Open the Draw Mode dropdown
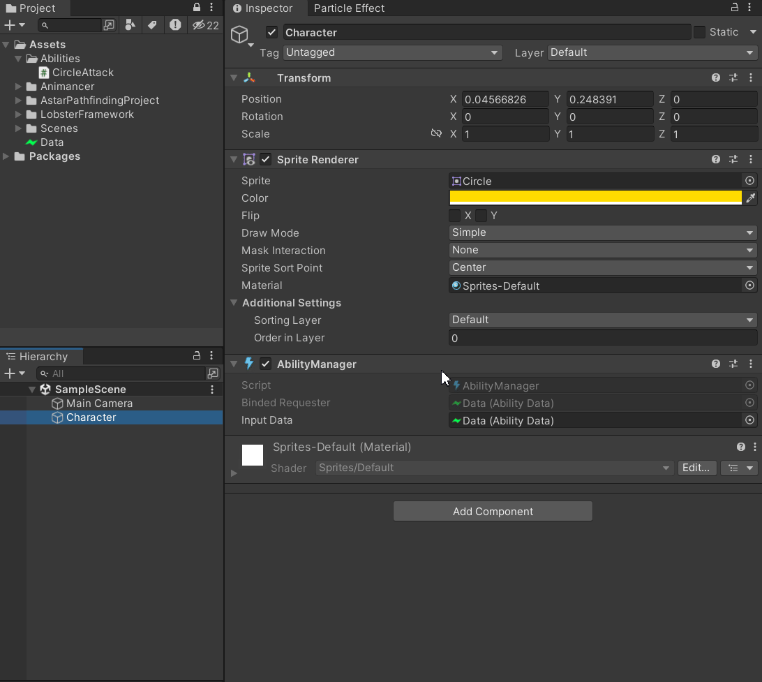Viewport: 762px width, 682px height. [603, 232]
